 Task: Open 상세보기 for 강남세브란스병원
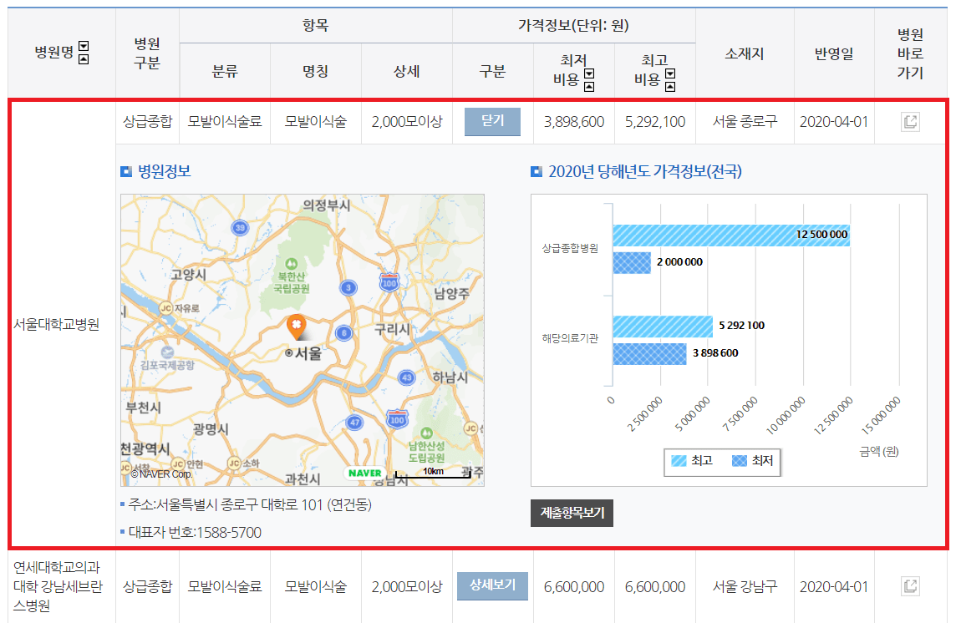[493, 585]
